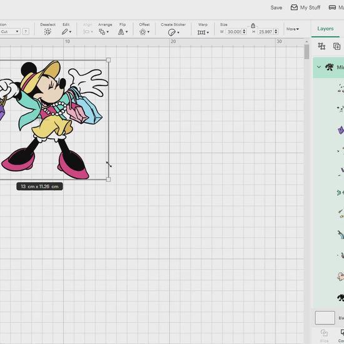Select the purple bag layer thumbnail

coord(341,130)
